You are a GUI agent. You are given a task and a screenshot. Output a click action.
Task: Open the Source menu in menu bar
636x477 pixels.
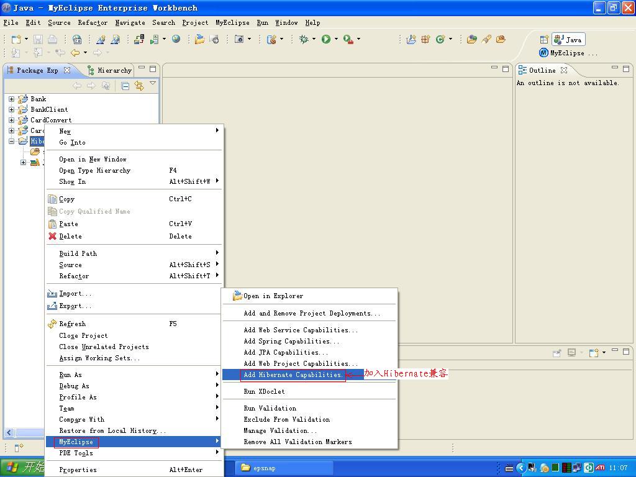pyautogui.click(x=59, y=23)
